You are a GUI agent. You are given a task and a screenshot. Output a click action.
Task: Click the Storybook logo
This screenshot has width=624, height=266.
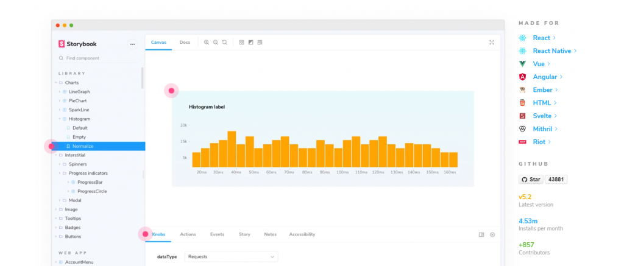coord(77,44)
